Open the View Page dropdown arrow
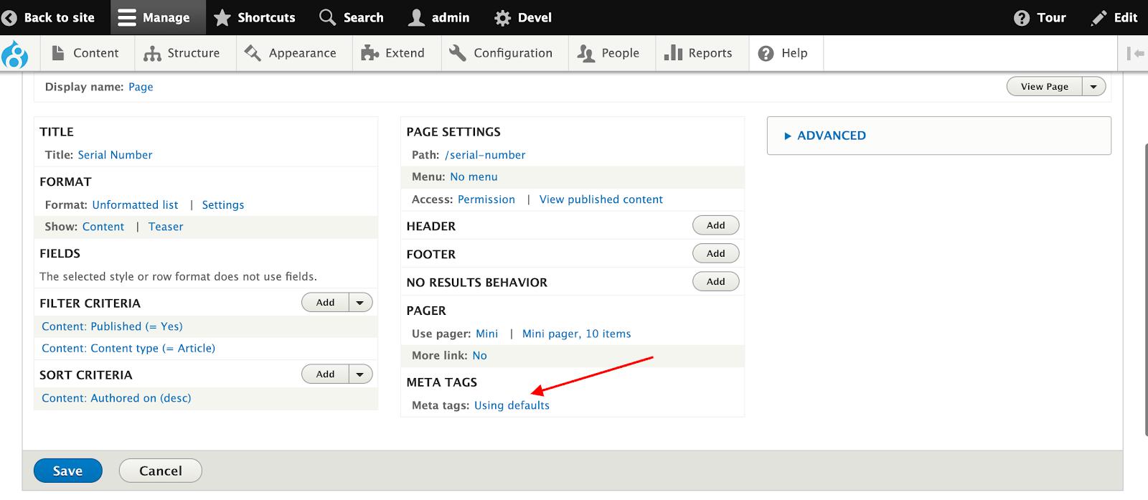The image size is (1148, 500). [1093, 87]
